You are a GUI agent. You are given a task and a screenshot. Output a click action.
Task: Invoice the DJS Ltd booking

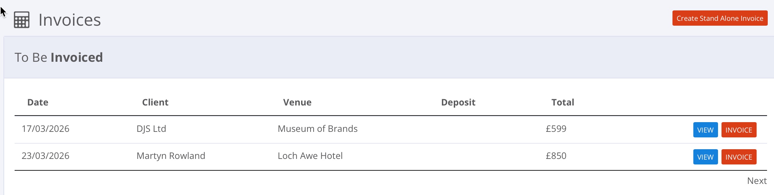pyautogui.click(x=739, y=130)
